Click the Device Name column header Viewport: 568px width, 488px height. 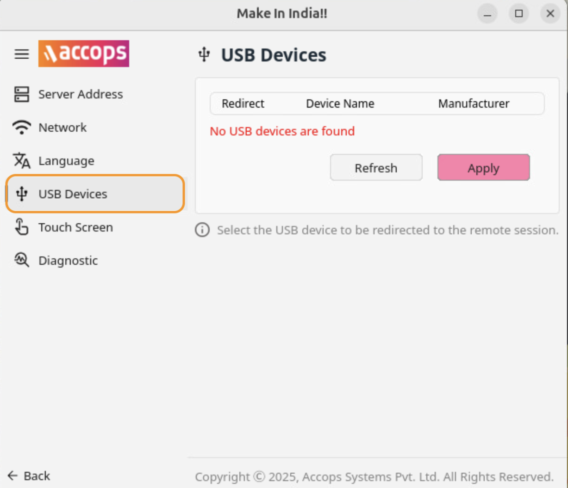pyautogui.click(x=340, y=104)
